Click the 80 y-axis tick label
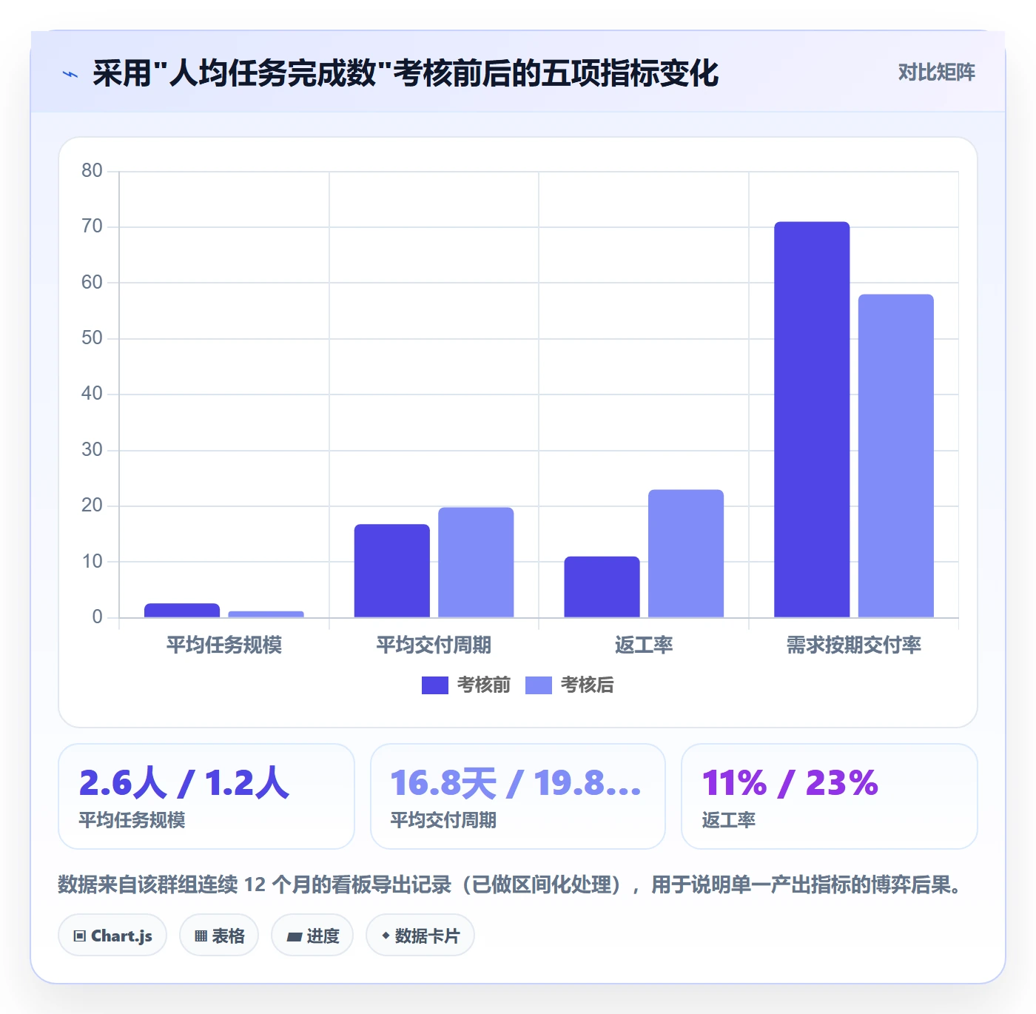 coord(92,171)
